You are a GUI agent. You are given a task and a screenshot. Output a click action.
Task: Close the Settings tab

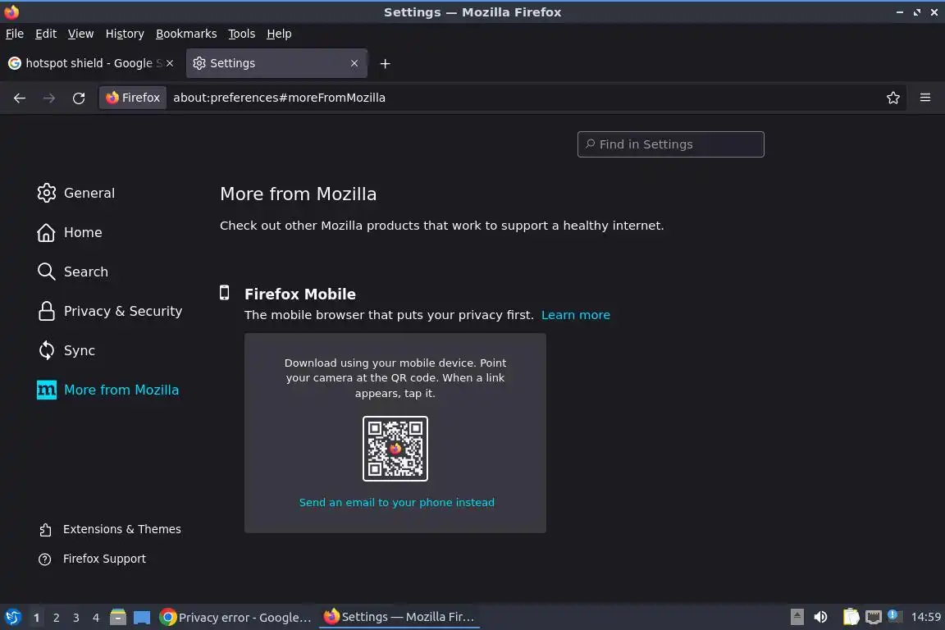(354, 63)
